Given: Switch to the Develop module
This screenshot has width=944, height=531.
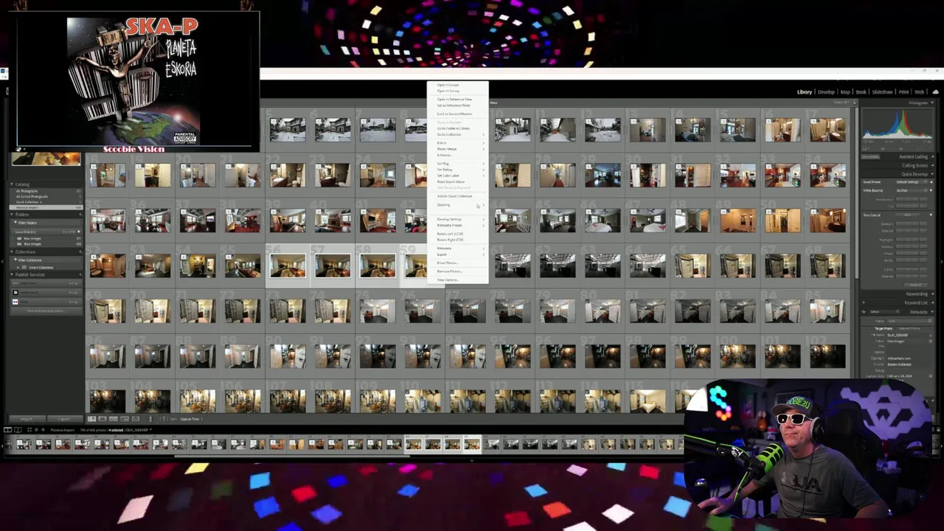Looking at the screenshot, I should pos(826,92).
